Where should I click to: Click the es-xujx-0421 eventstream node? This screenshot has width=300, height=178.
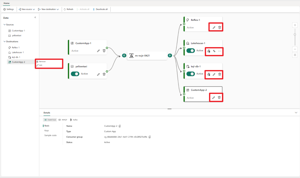[x=147, y=56]
